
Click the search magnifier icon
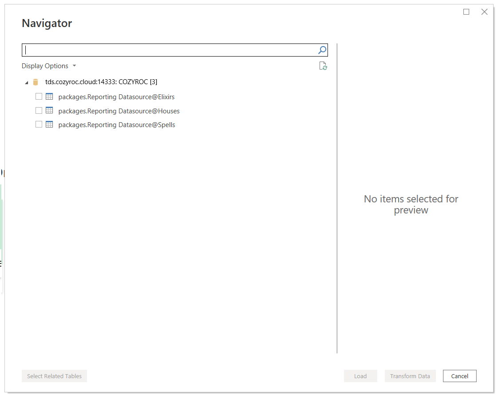point(322,50)
